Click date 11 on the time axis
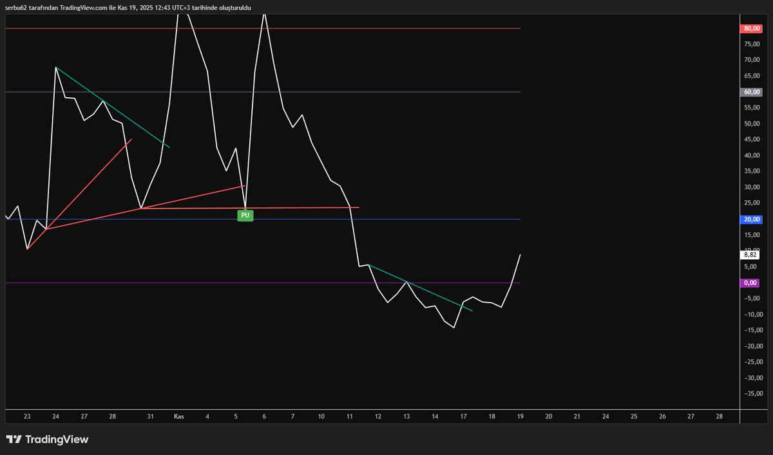The image size is (773, 455). 349,417
